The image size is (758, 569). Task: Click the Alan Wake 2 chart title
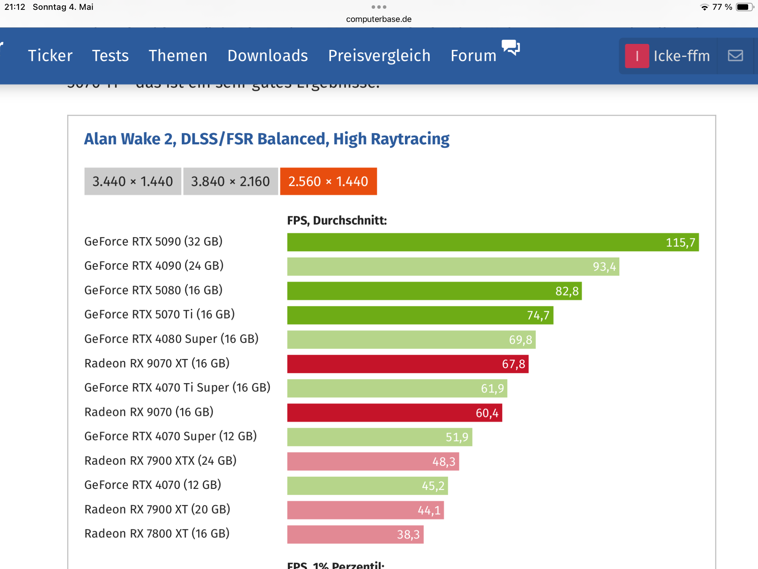[x=267, y=139]
